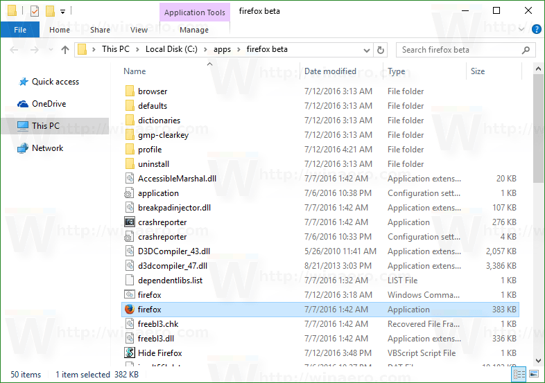Switch to Details view in status bar
The width and height of the screenshot is (545, 383).
click(519, 374)
